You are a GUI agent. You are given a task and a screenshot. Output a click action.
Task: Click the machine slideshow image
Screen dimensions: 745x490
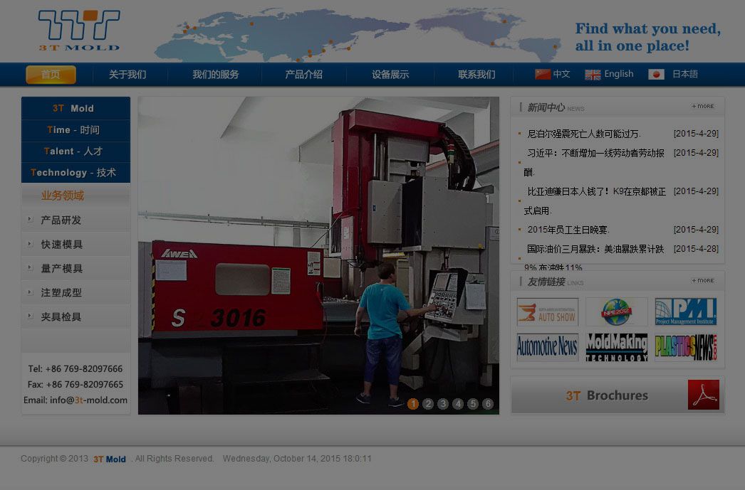coord(318,255)
